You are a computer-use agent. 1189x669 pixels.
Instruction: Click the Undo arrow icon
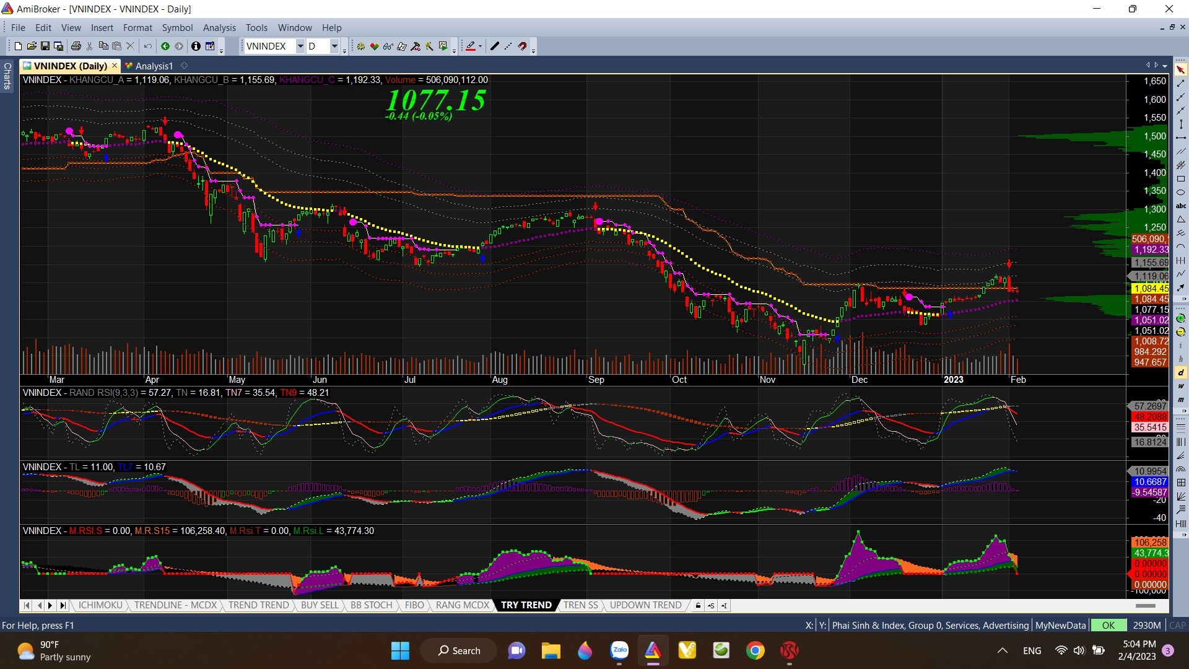point(147,46)
